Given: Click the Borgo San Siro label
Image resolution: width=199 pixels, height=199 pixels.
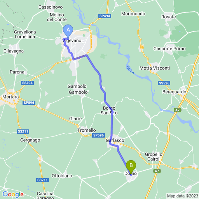Looking at the screenshot, I should click(x=109, y=110).
